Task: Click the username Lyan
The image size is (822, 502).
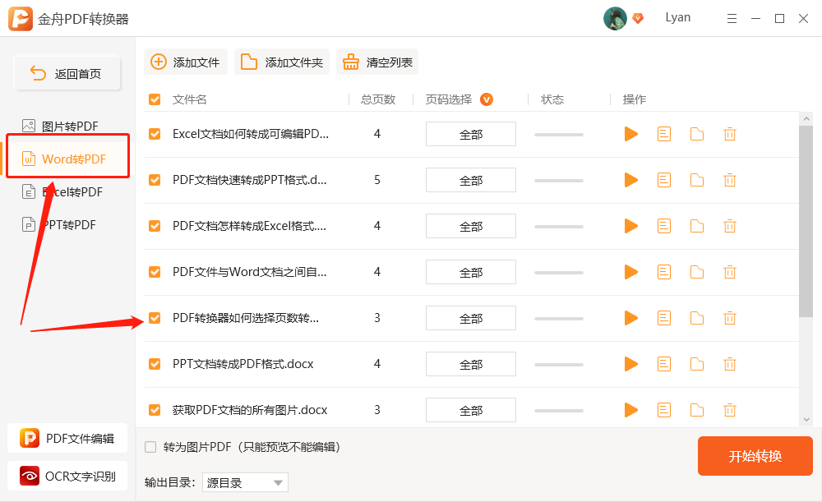Action: (x=678, y=17)
